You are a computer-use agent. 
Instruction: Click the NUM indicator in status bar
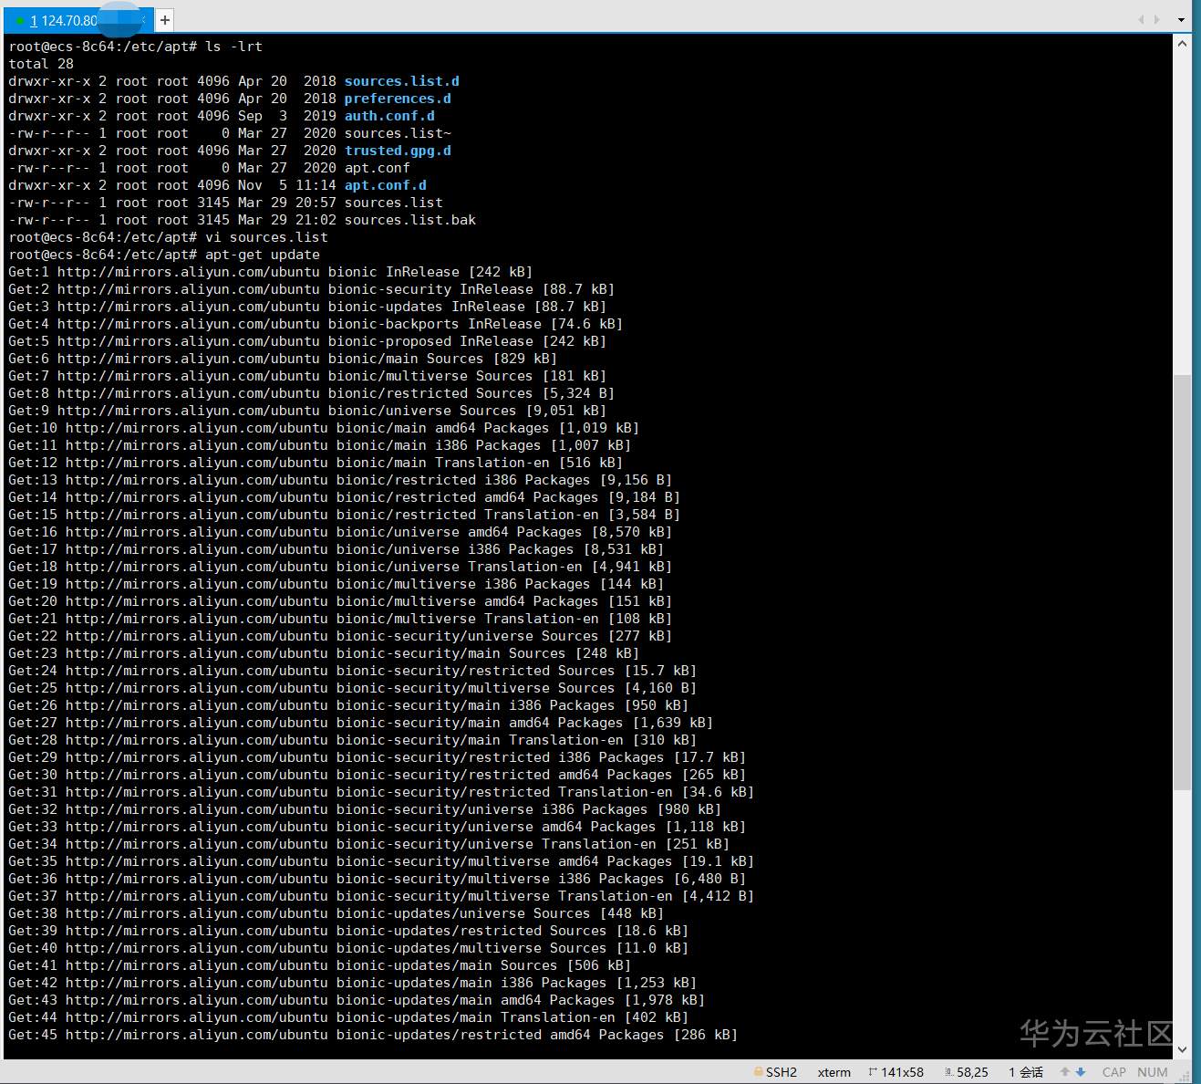click(1153, 1072)
